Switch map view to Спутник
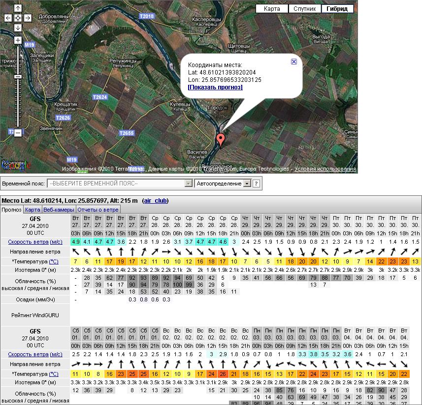This screenshot has height=405, width=422. [x=305, y=9]
